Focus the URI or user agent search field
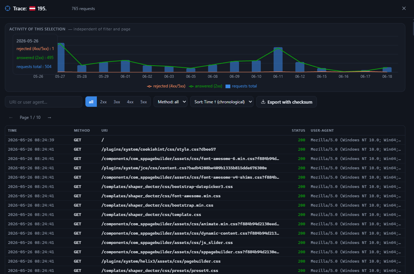 click(44, 102)
